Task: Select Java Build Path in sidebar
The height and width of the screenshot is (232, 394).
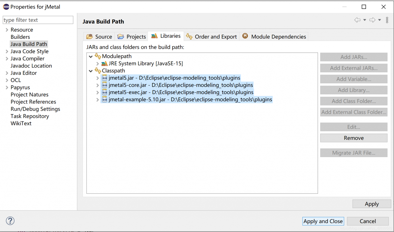Action: coord(29,44)
